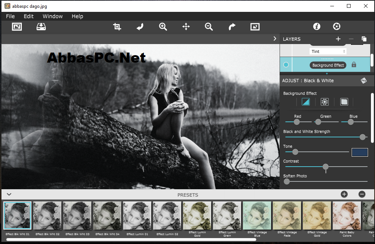Click the save-to-disk icon in the toolbar

(41, 27)
